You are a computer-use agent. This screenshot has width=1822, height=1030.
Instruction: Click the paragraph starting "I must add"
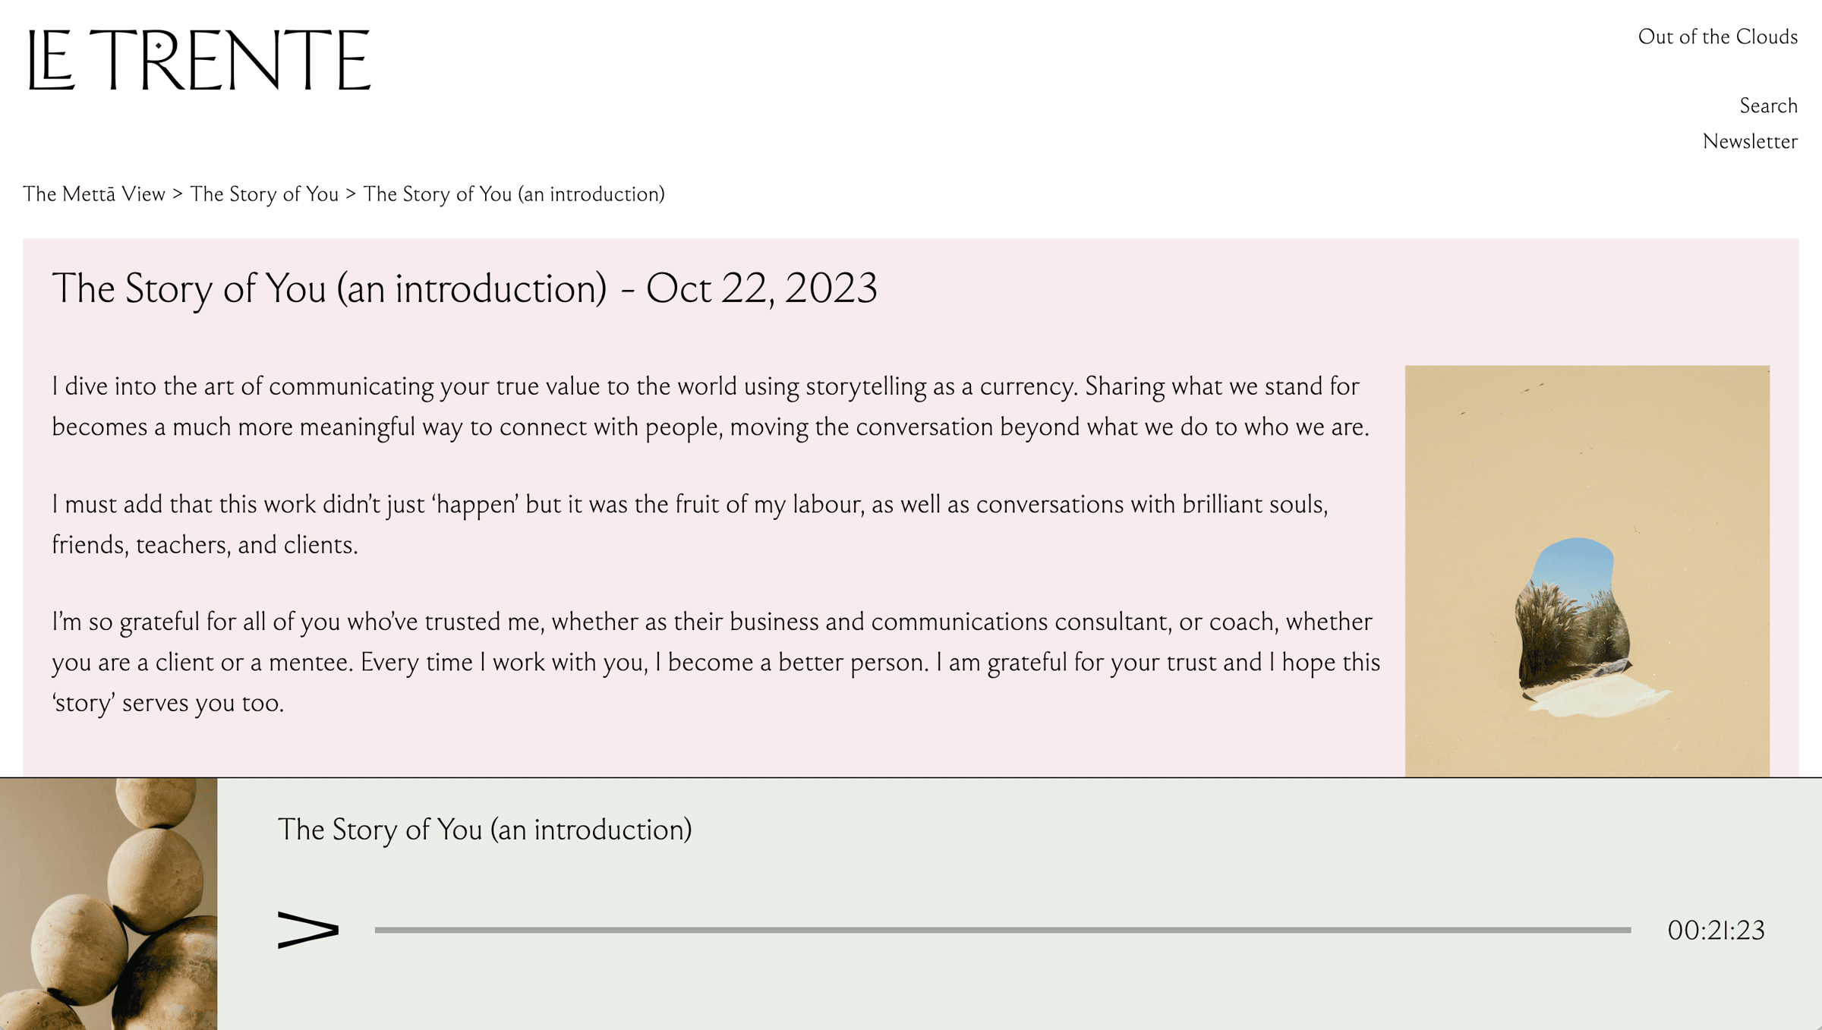(689, 524)
